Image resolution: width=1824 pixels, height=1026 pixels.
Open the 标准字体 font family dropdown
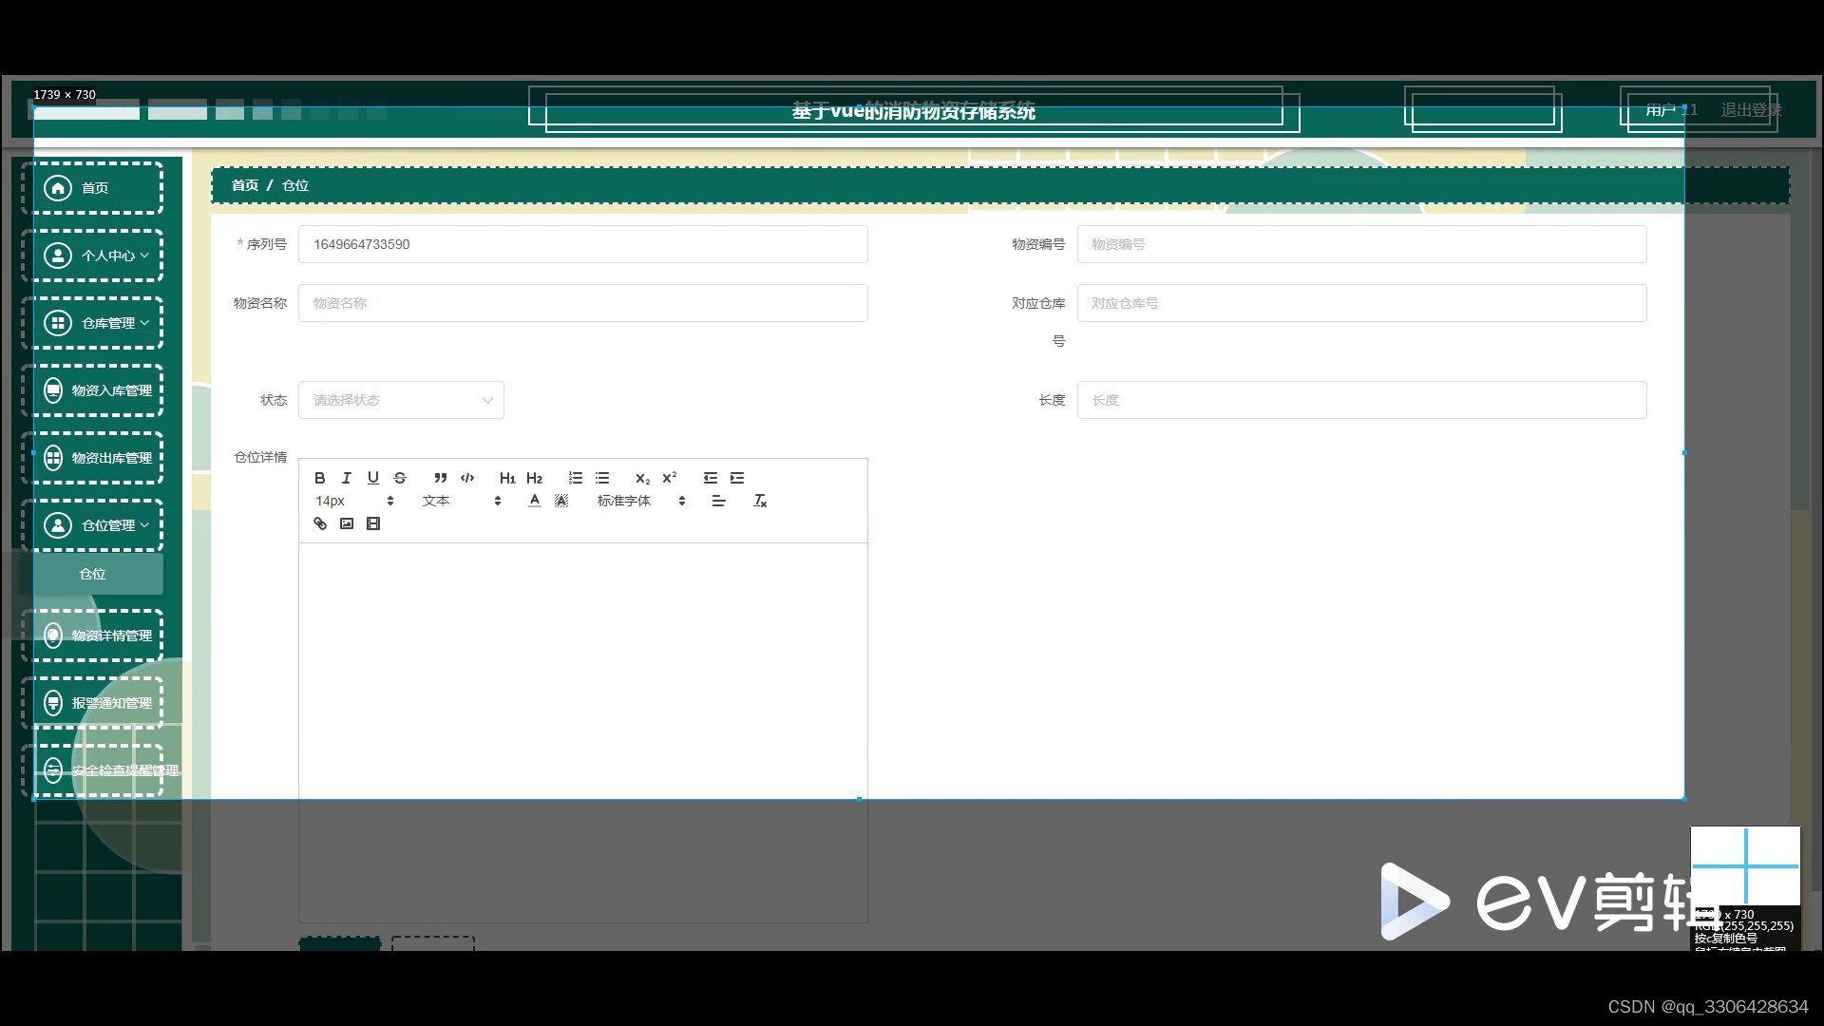click(x=641, y=501)
